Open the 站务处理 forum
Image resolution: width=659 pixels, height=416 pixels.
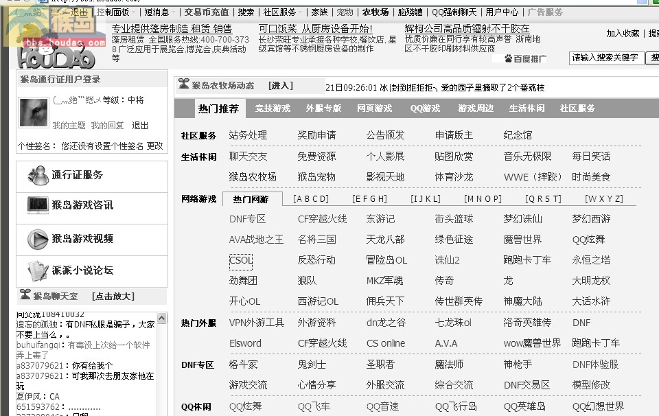(x=248, y=135)
